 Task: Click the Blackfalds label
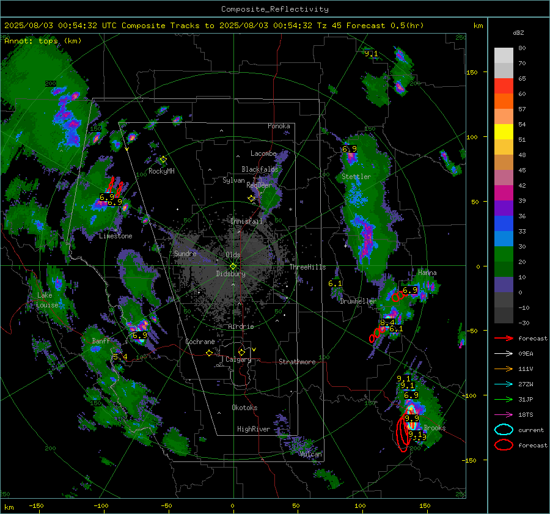tap(260, 169)
